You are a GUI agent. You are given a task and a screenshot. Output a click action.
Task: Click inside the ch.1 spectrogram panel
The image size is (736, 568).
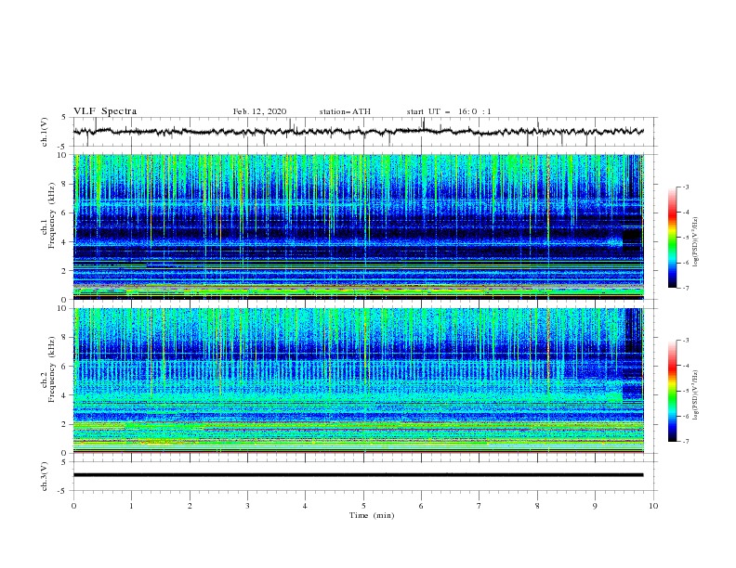pos(359,226)
